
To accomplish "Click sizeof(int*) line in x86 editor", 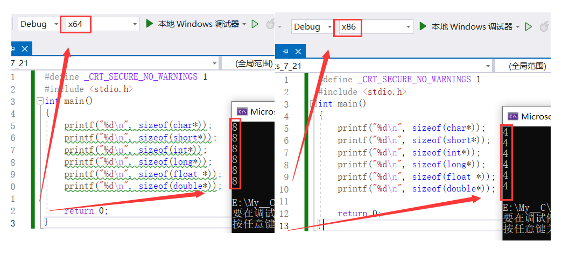I will pyautogui.click(x=409, y=152).
